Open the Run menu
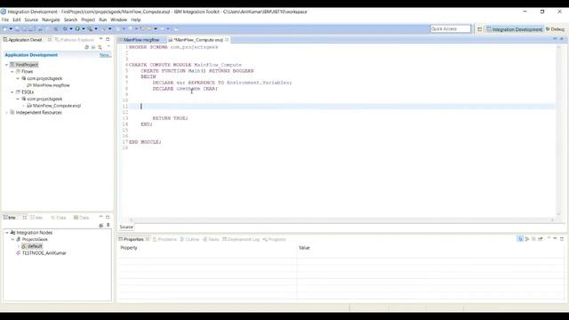This screenshot has width=569, height=320. [103, 20]
